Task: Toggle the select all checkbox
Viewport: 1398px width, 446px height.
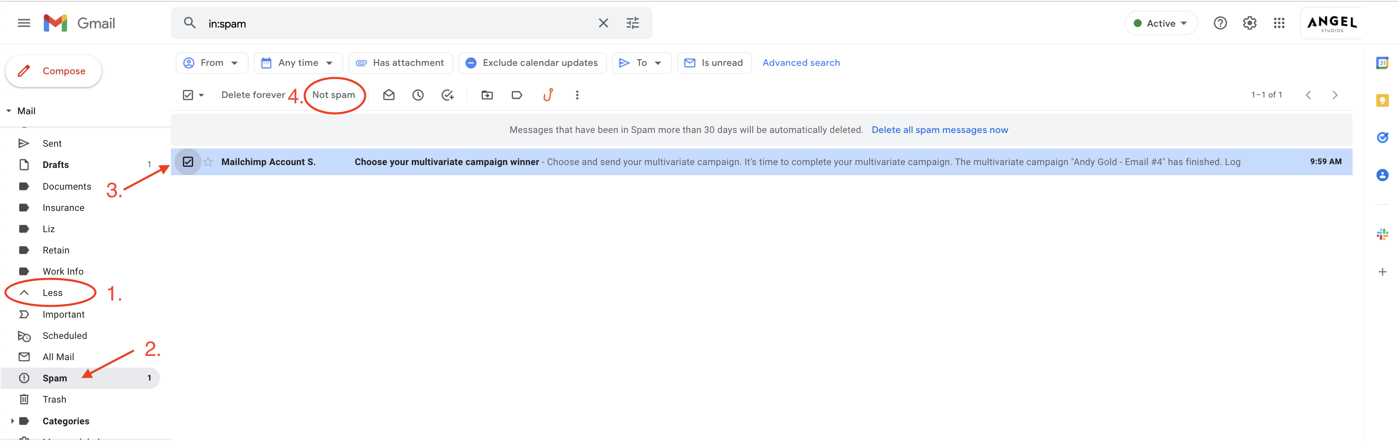Action: coord(188,95)
